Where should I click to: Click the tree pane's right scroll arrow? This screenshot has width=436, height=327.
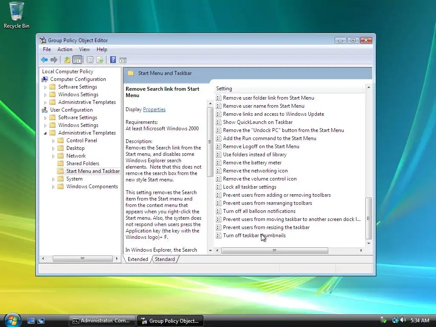tap(117, 258)
